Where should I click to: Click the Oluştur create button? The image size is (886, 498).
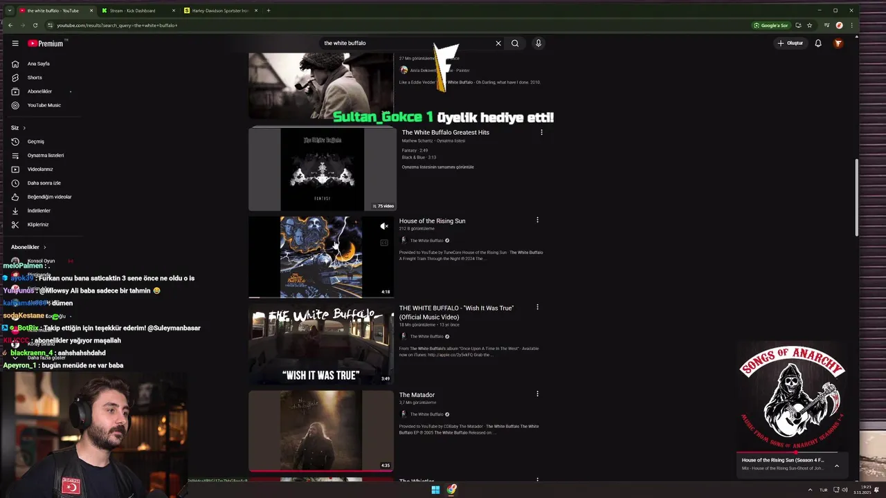pos(790,43)
